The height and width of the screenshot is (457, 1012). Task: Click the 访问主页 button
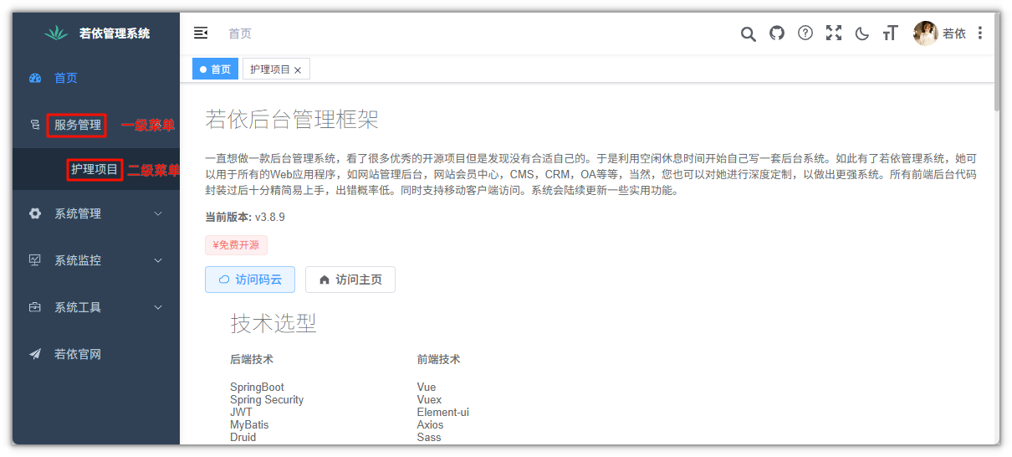tap(350, 280)
